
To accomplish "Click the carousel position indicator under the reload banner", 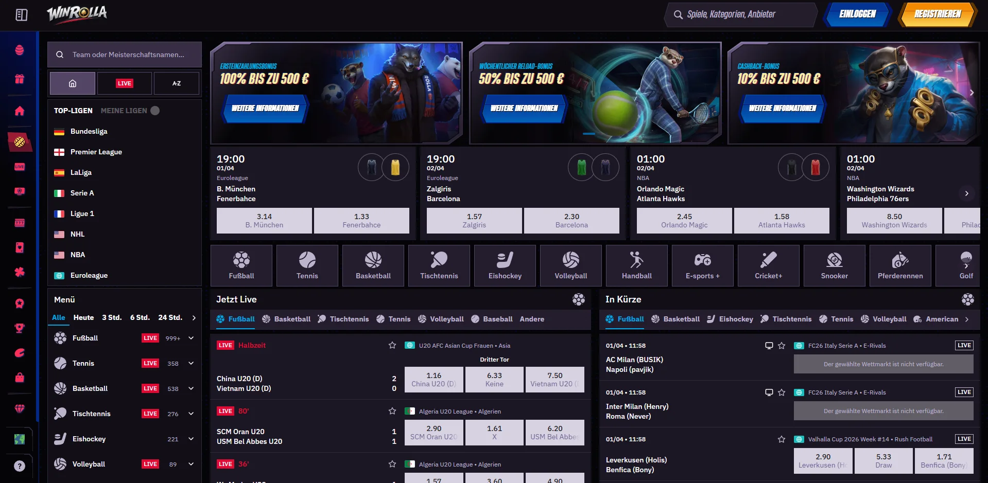I will [x=588, y=133].
